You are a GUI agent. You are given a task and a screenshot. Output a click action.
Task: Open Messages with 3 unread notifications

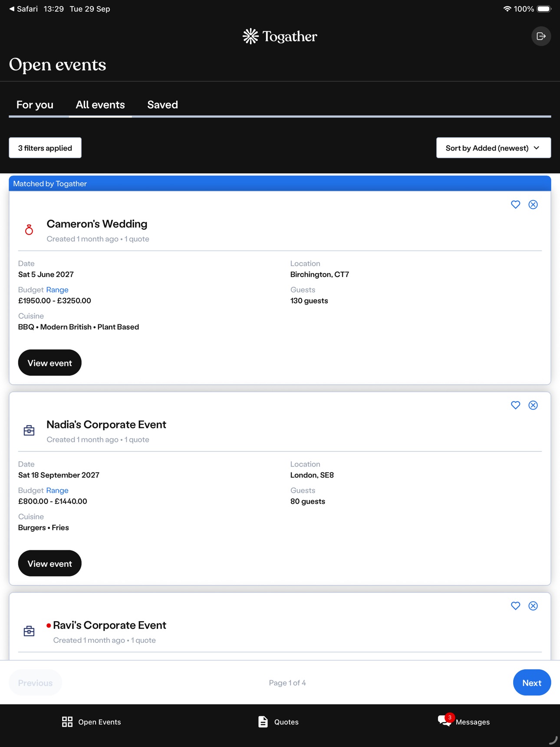coord(464,721)
